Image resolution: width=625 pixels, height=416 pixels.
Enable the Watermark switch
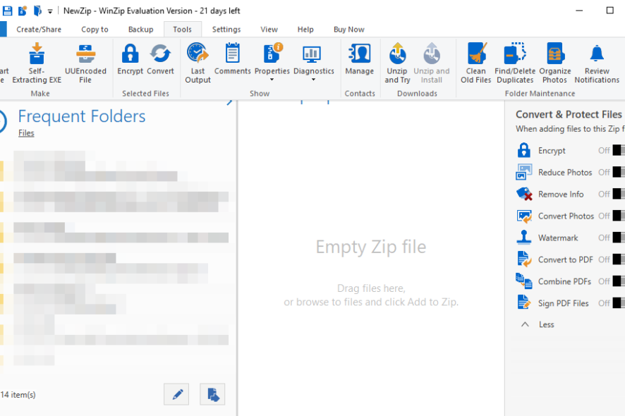point(619,238)
